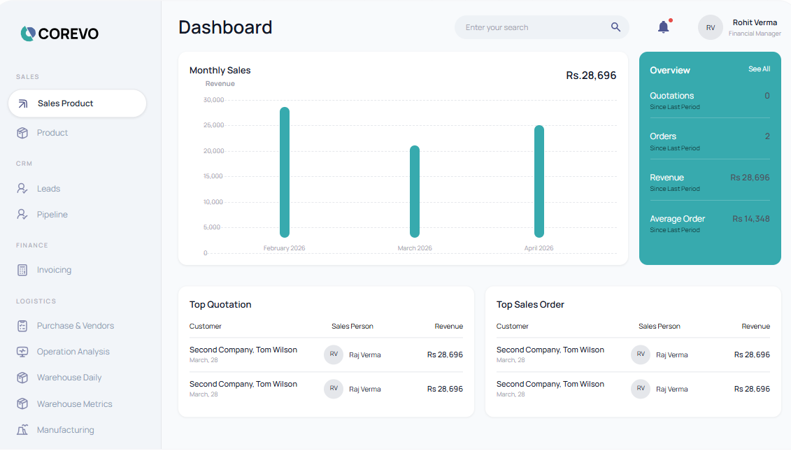
Task: Click the Orders row in Overview
Action: 710,142
